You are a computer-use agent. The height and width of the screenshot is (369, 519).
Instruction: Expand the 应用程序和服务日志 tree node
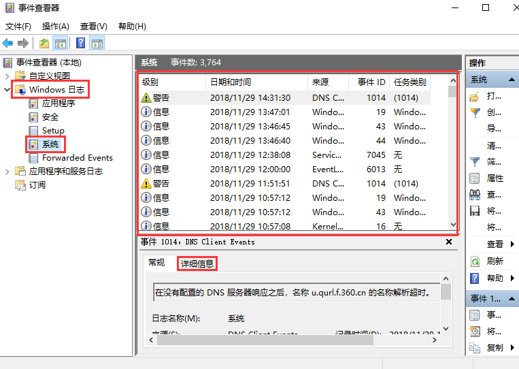click(7, 172)
